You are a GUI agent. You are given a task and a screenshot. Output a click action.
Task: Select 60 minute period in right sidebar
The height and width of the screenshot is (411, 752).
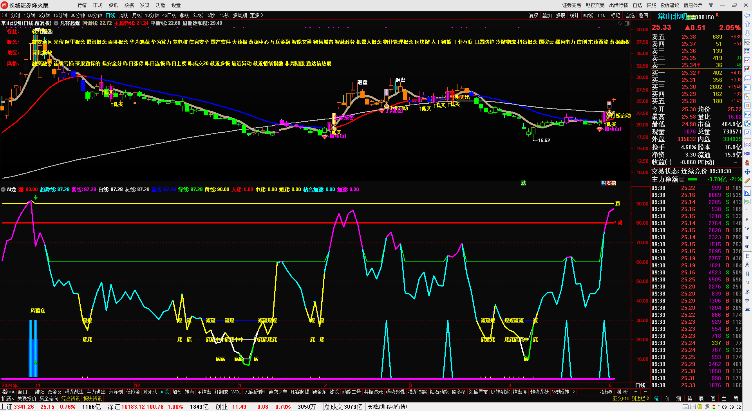pyautogui.click(x=747, y=247)
